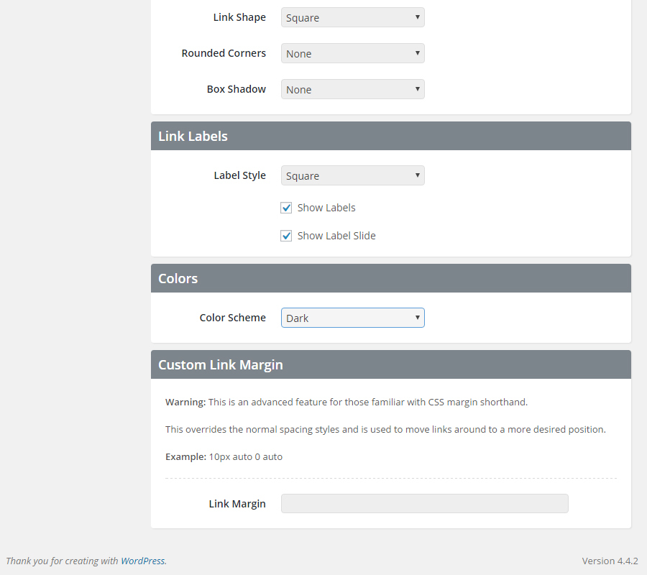Click the dropdown arrow on Rounded Corners
Screen dimensions: 647x575
(417, 53)
